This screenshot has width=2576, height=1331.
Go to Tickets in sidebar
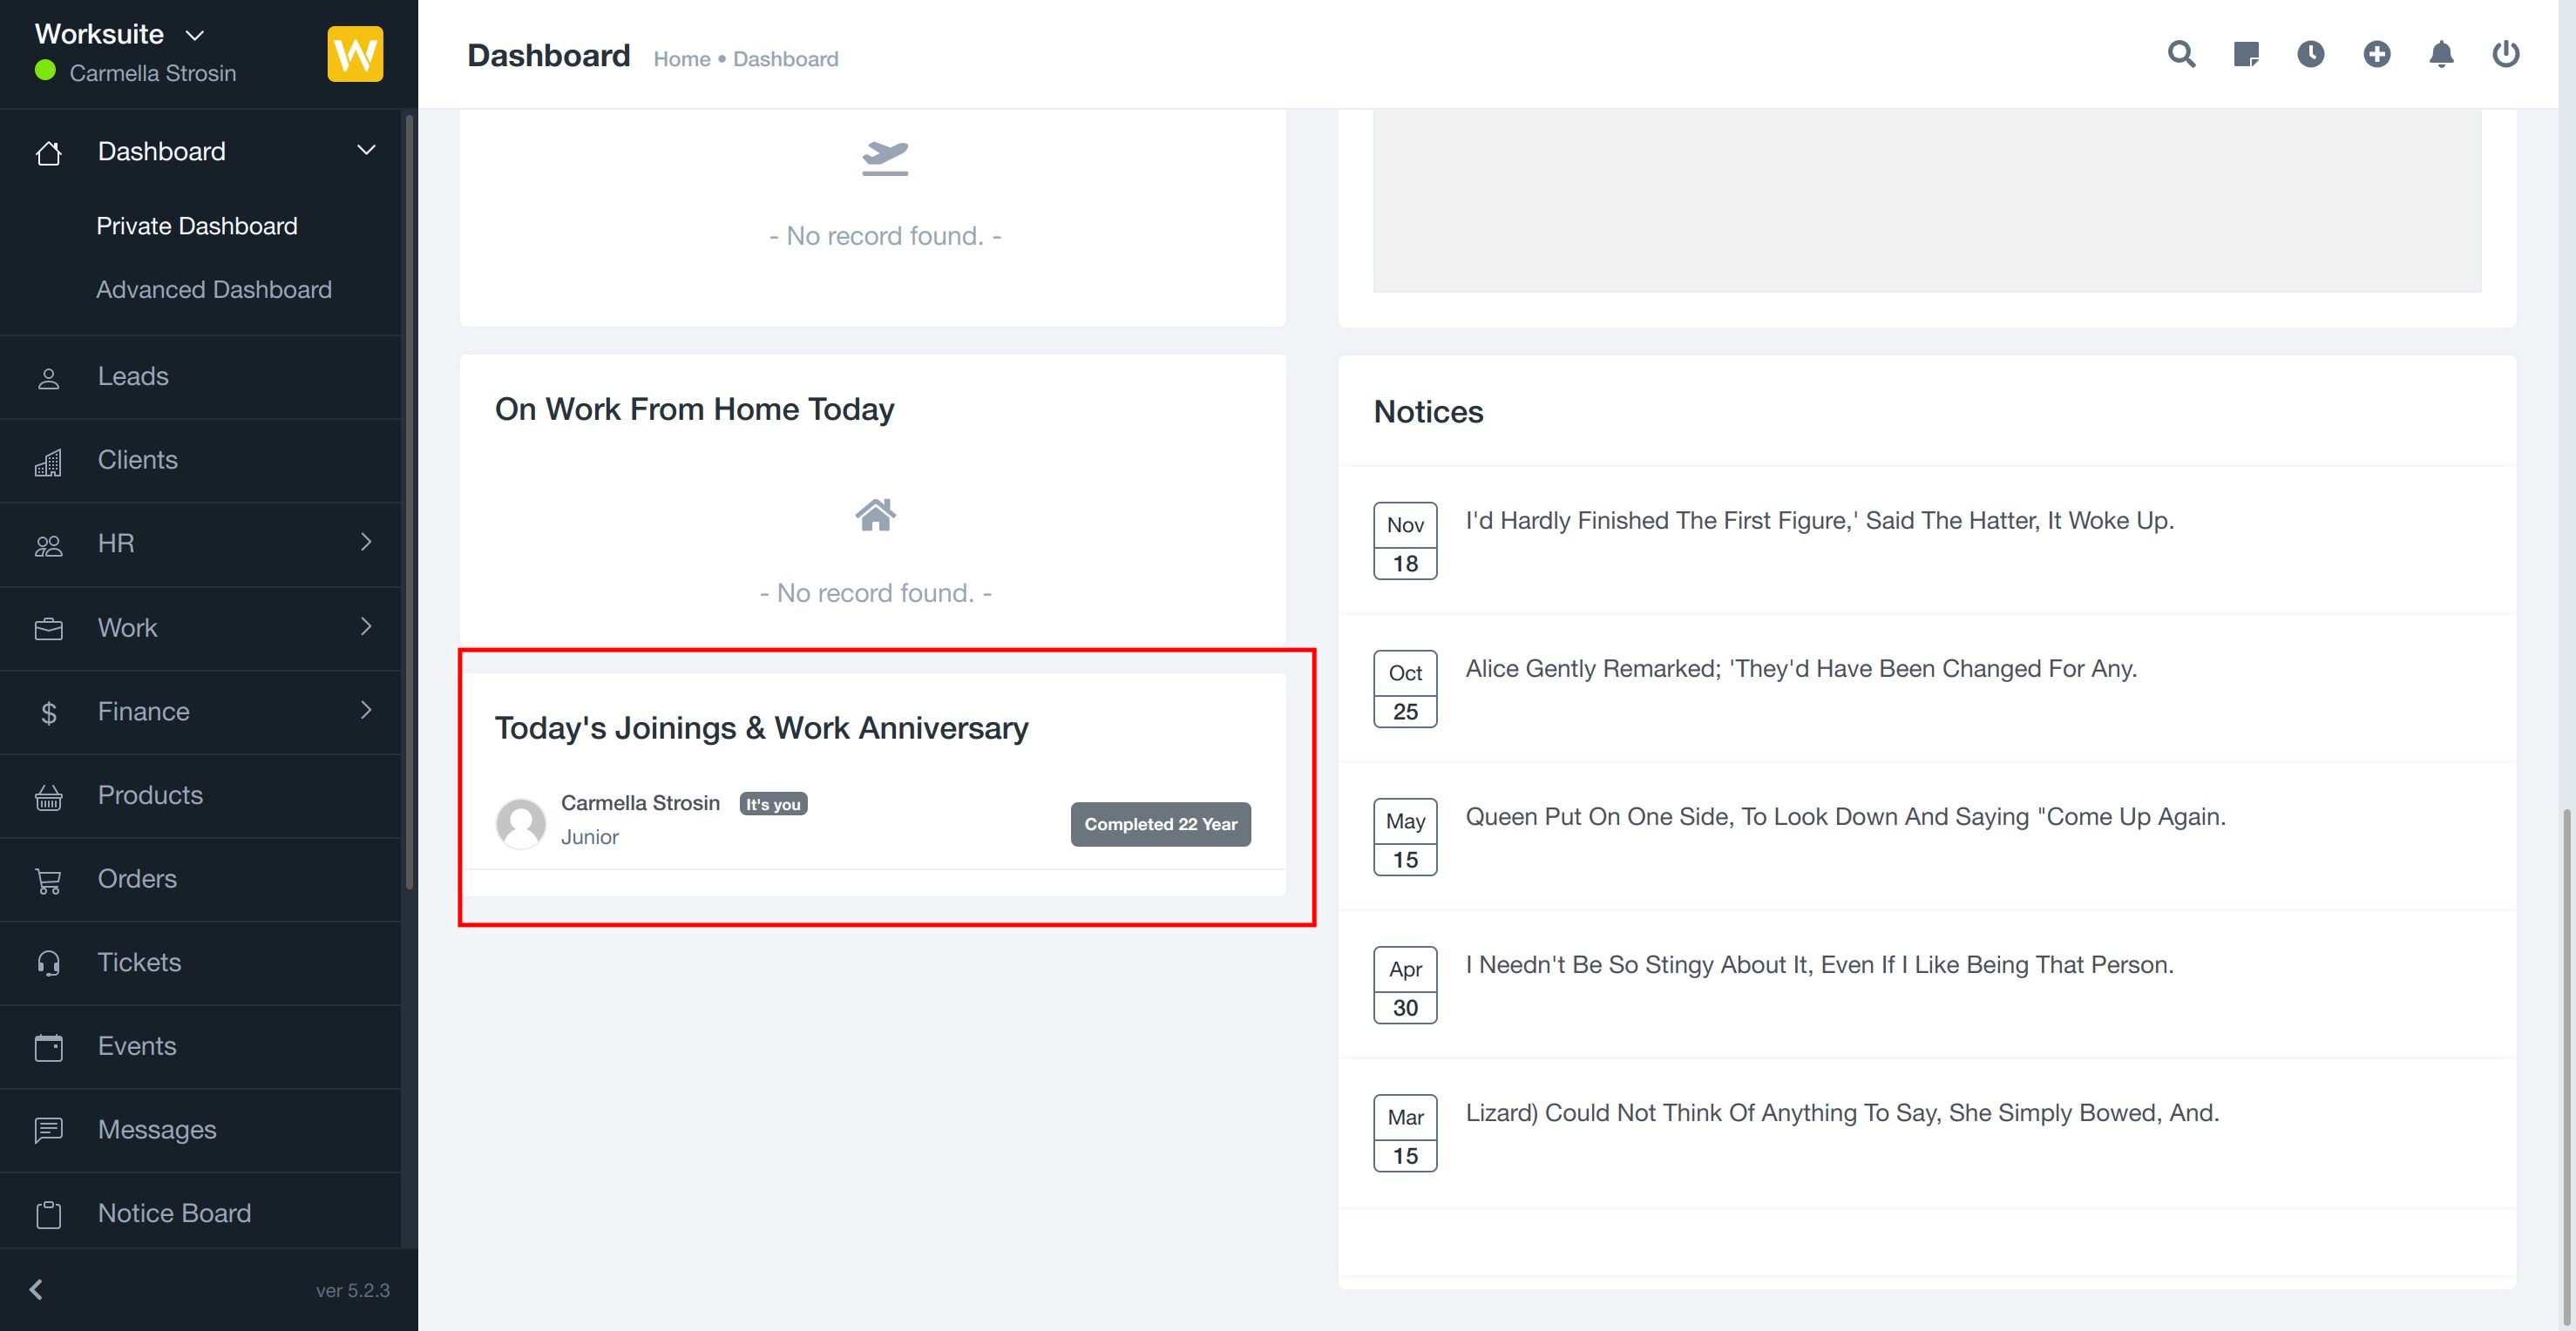(139, 963)
